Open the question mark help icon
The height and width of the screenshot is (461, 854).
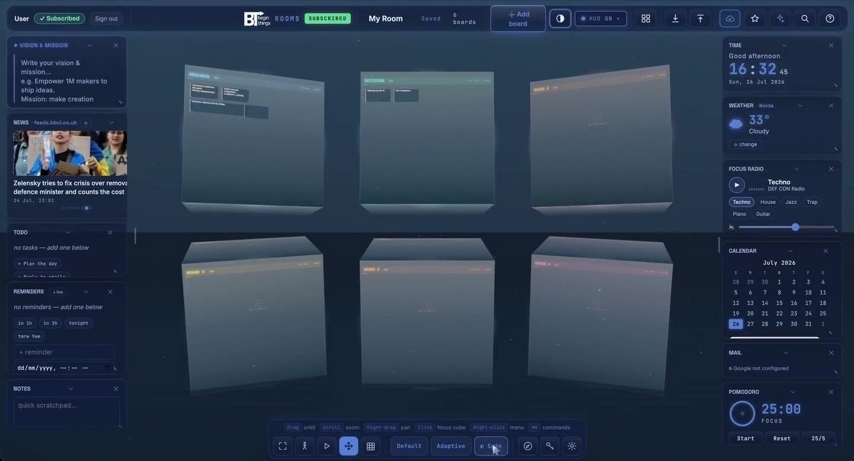[x=830, y=18]
